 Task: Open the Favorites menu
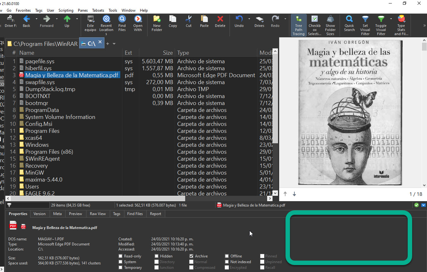click(x=23, y=10)
